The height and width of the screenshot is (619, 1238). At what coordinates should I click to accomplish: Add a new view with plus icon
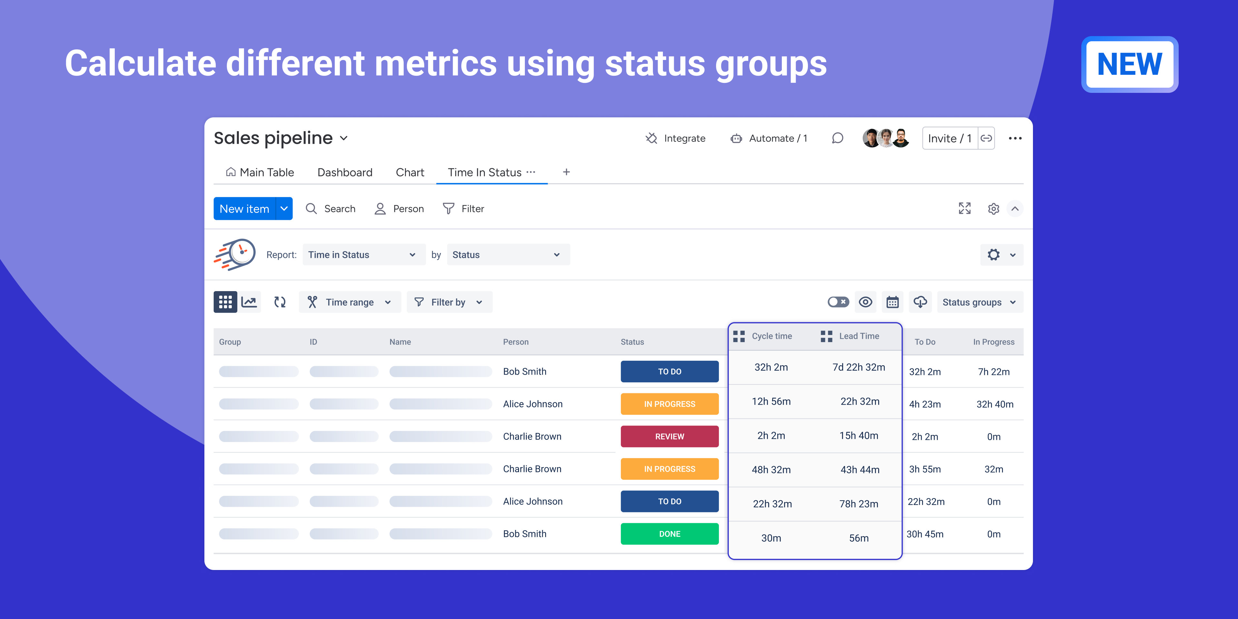pos(566,172)
